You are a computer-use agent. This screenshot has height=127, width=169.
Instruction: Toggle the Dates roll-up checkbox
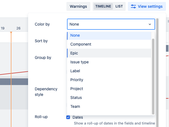68,117
